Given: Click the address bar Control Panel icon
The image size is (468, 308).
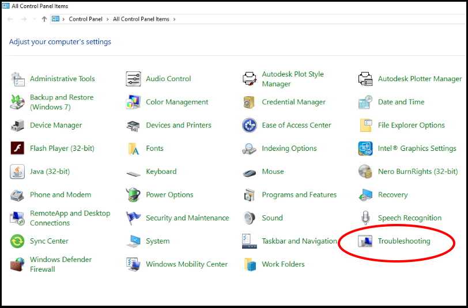Looking at the screenshot, I should click(x=55, y=19).
